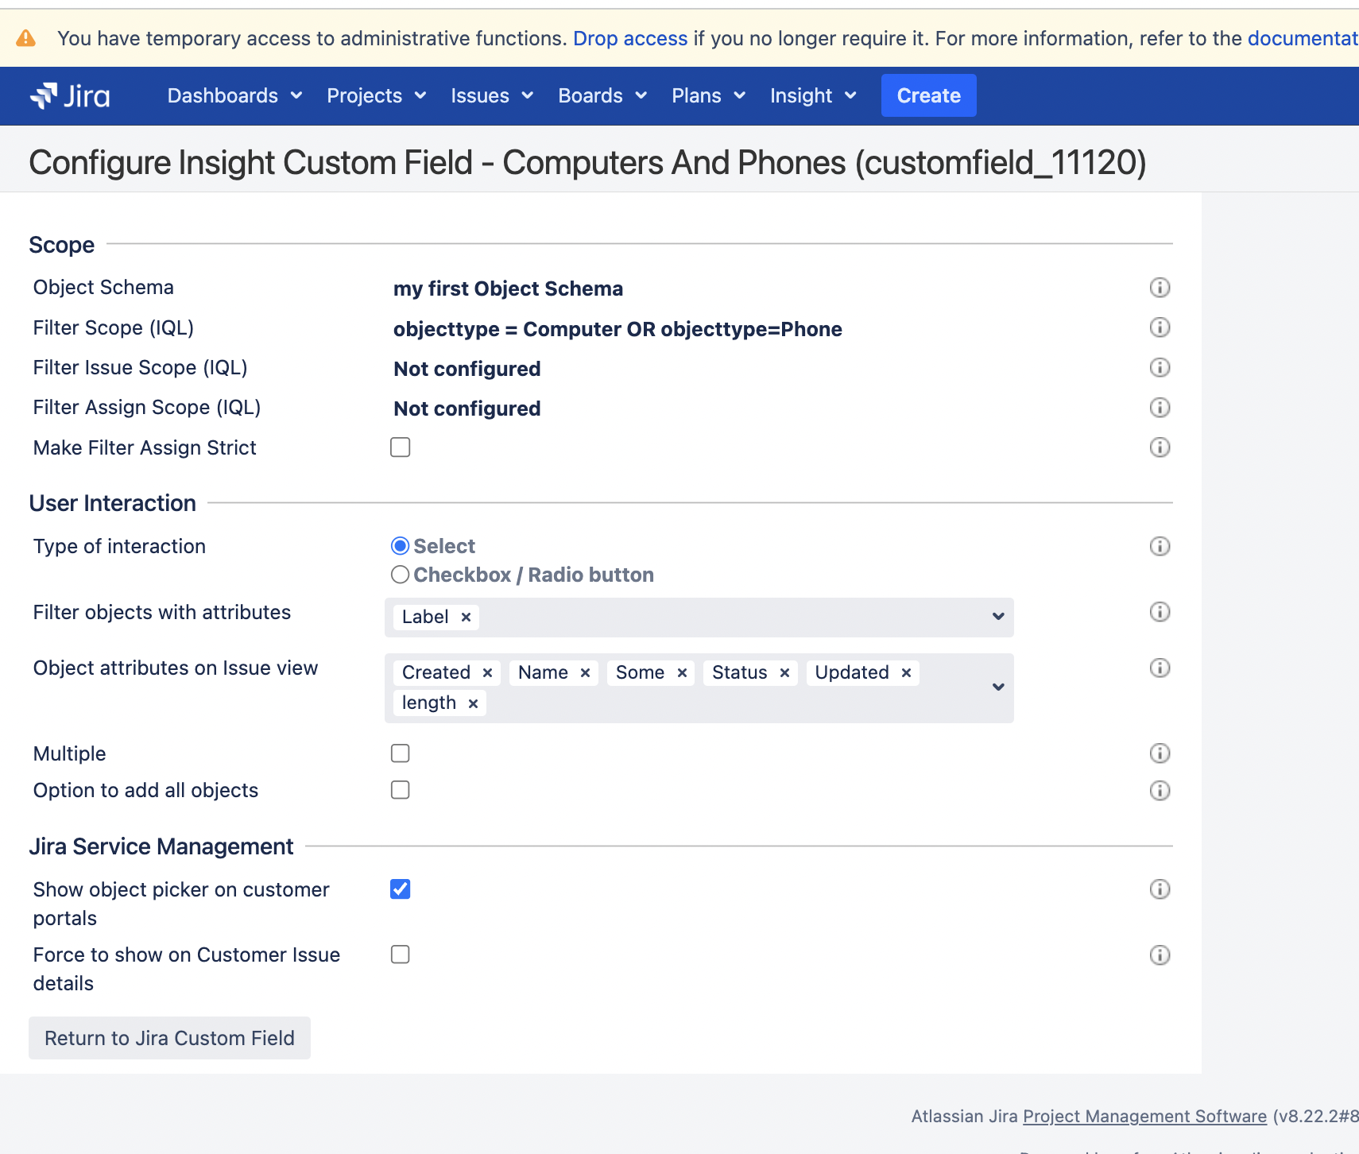Remove the "Created" attribute tag

[487, 672]
